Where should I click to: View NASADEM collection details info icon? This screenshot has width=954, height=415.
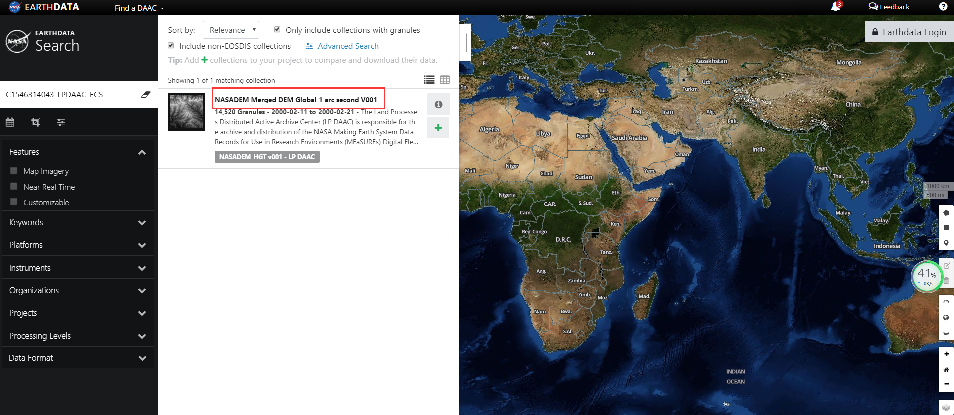tap(438, 104)
